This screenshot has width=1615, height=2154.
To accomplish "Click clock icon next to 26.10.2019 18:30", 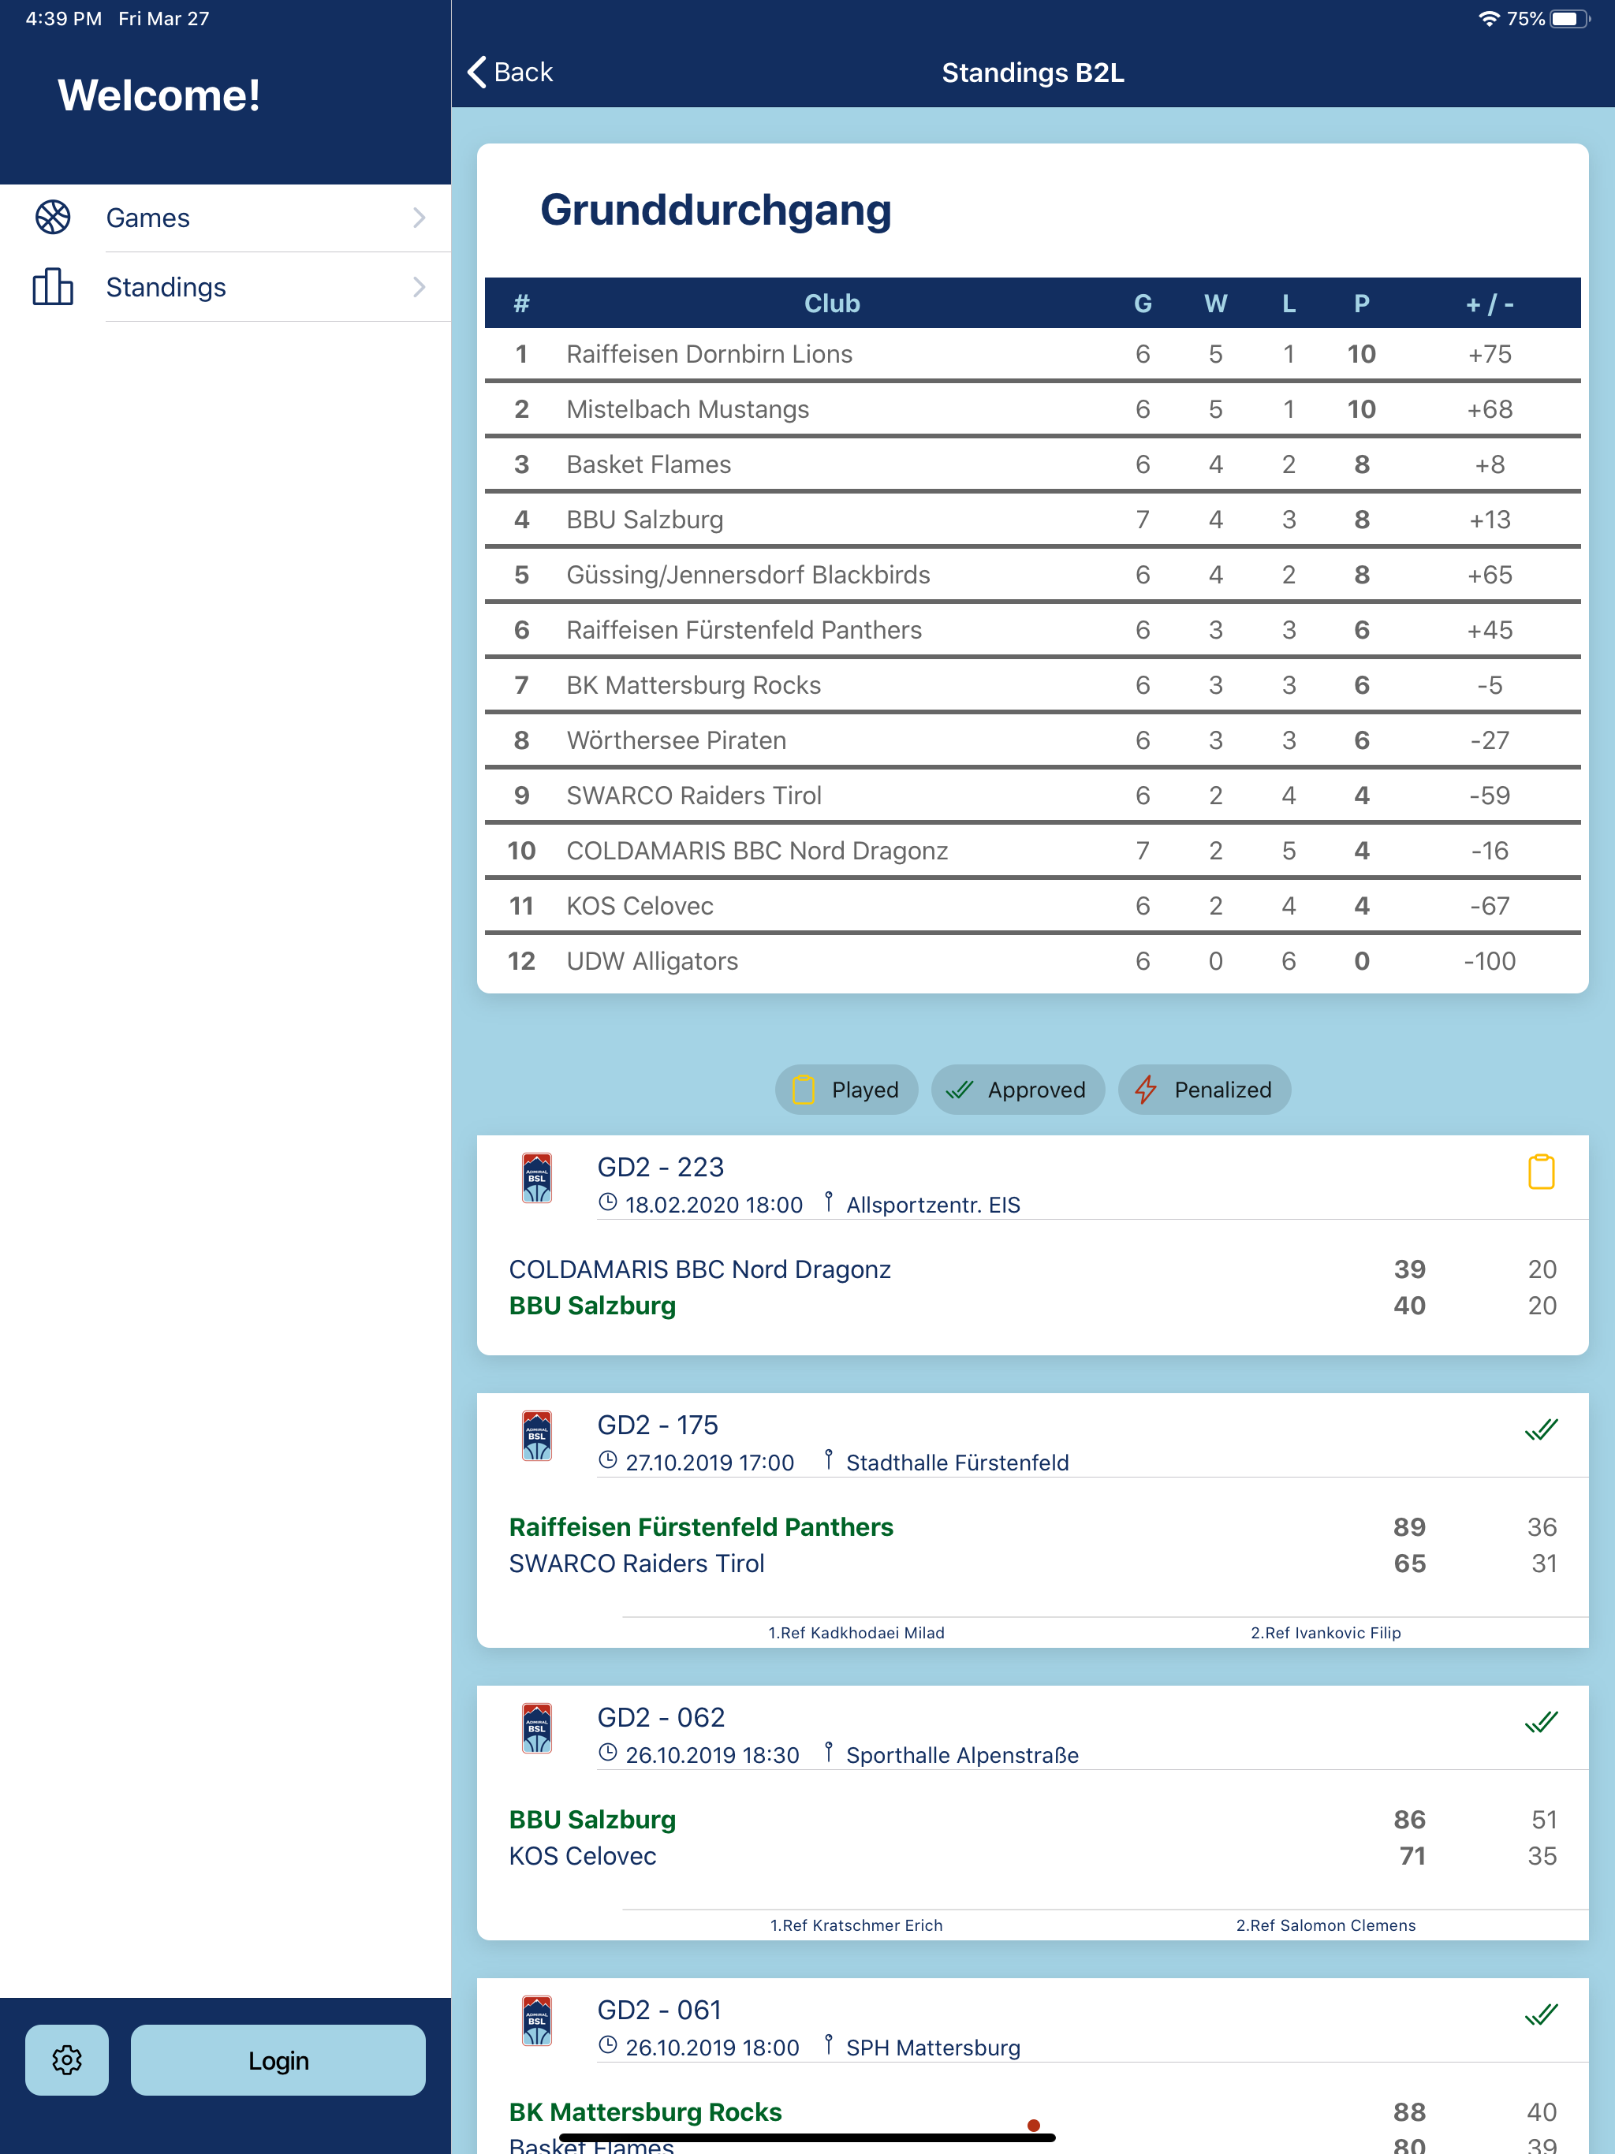I will coord(608,1753).
